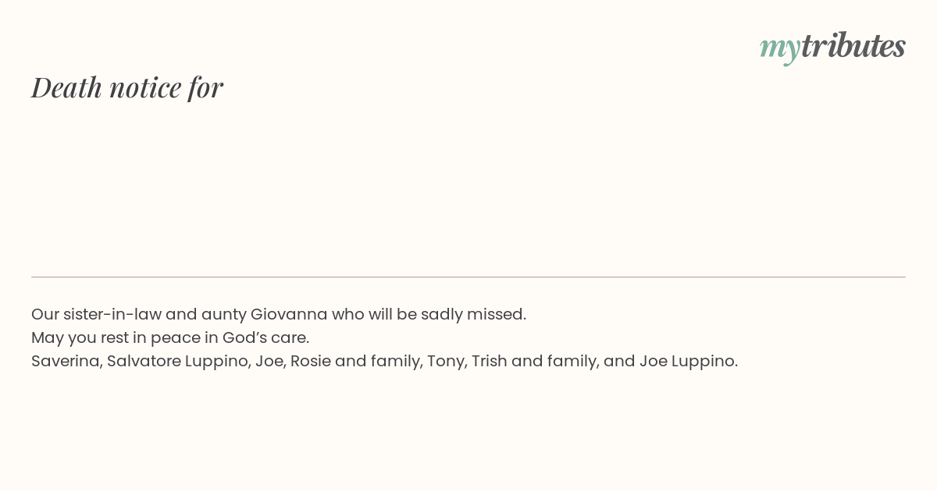Click the "tributes" part of the logo

click(x=853, y=45)
